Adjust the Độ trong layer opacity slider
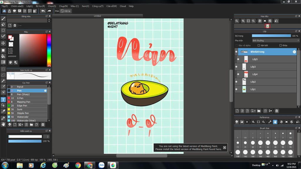The image size is (301, 169). (271, 36)
